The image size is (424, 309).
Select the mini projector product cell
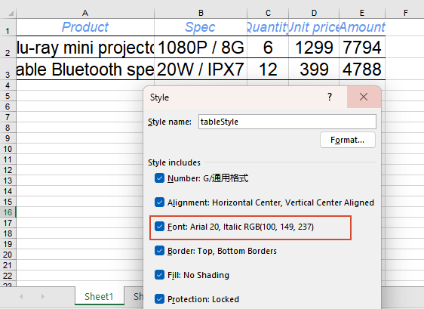pyautogui.click(x=85, y=48)
